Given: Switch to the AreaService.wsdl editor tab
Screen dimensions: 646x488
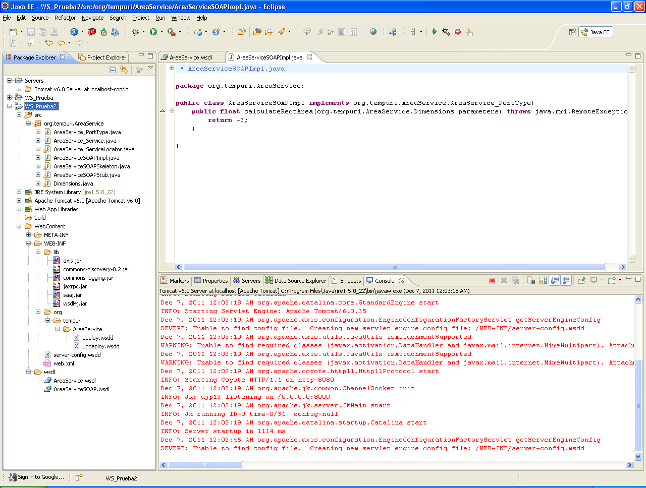Looking at the screenshot, I should (x=191, y=57).
